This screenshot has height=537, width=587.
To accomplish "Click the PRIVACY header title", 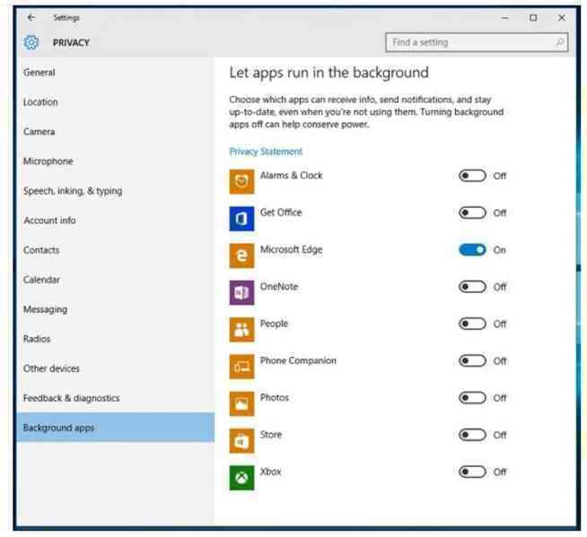I will tap(71, 43).
